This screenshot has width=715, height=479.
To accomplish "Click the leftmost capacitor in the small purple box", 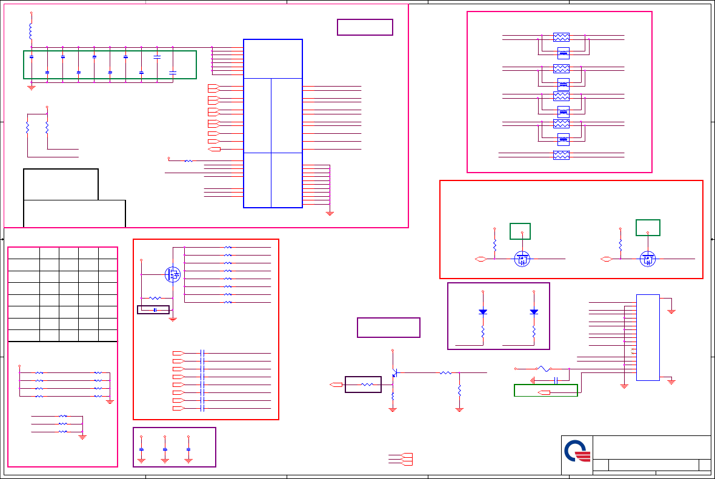I will click(141, 450).
